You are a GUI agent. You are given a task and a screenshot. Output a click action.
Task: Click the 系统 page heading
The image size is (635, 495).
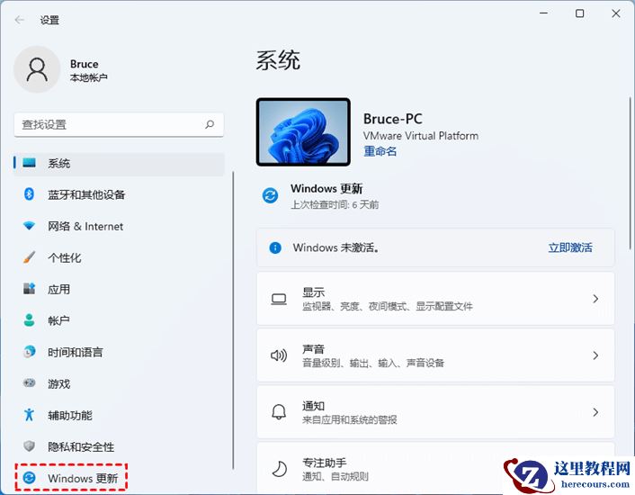[278, 60]
